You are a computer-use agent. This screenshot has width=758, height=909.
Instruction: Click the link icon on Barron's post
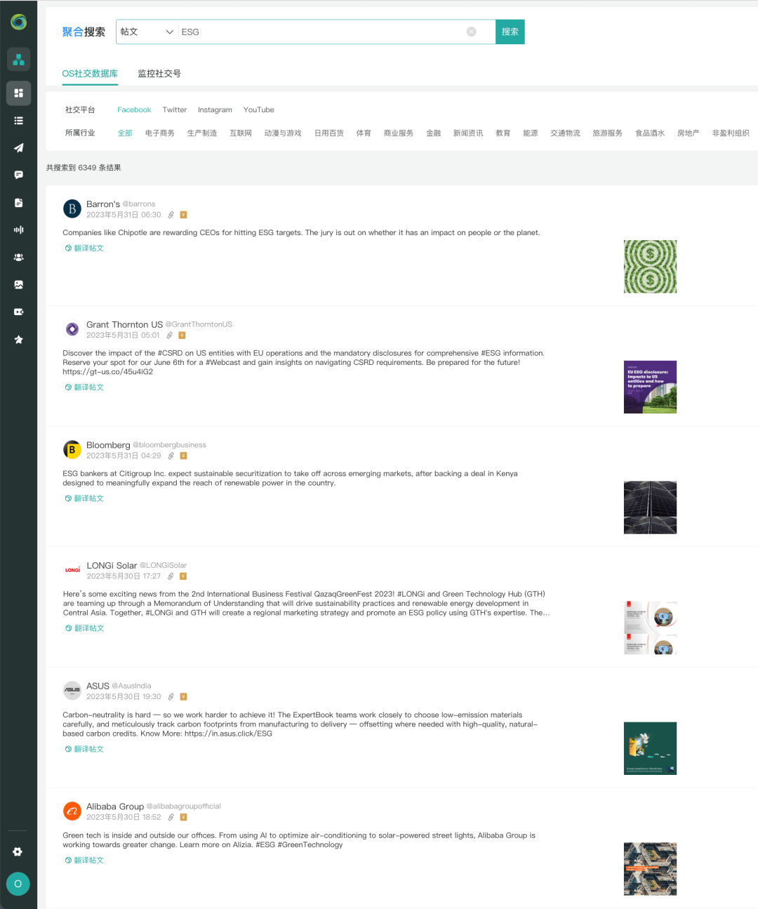click(x=171, y=215)
